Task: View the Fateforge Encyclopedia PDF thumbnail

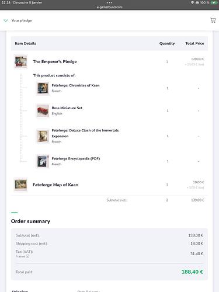Action: pyautogui.click(x=43, y=161)
